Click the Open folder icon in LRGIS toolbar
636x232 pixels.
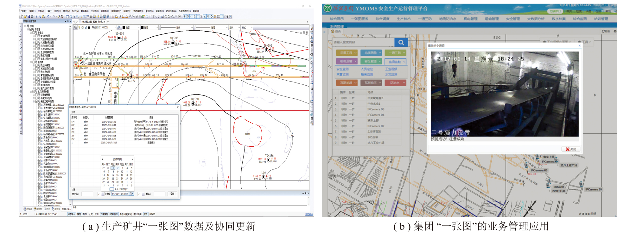tap(25, 16)
